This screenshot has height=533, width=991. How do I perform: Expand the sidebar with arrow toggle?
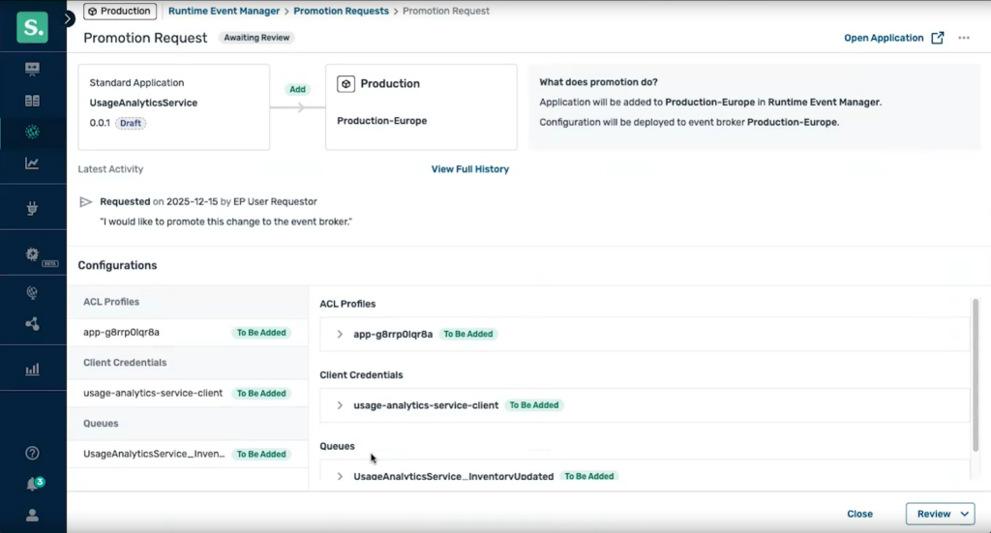(x=68, y=19)
